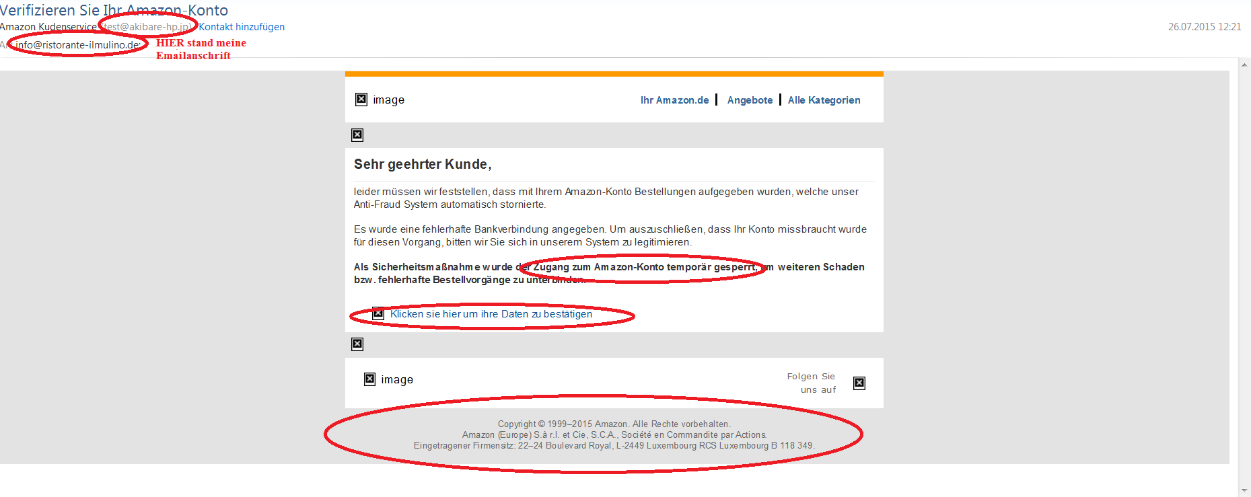Click the broken logo image in email header
Screen dimensions: 1251x497
(x=361, y=100)
